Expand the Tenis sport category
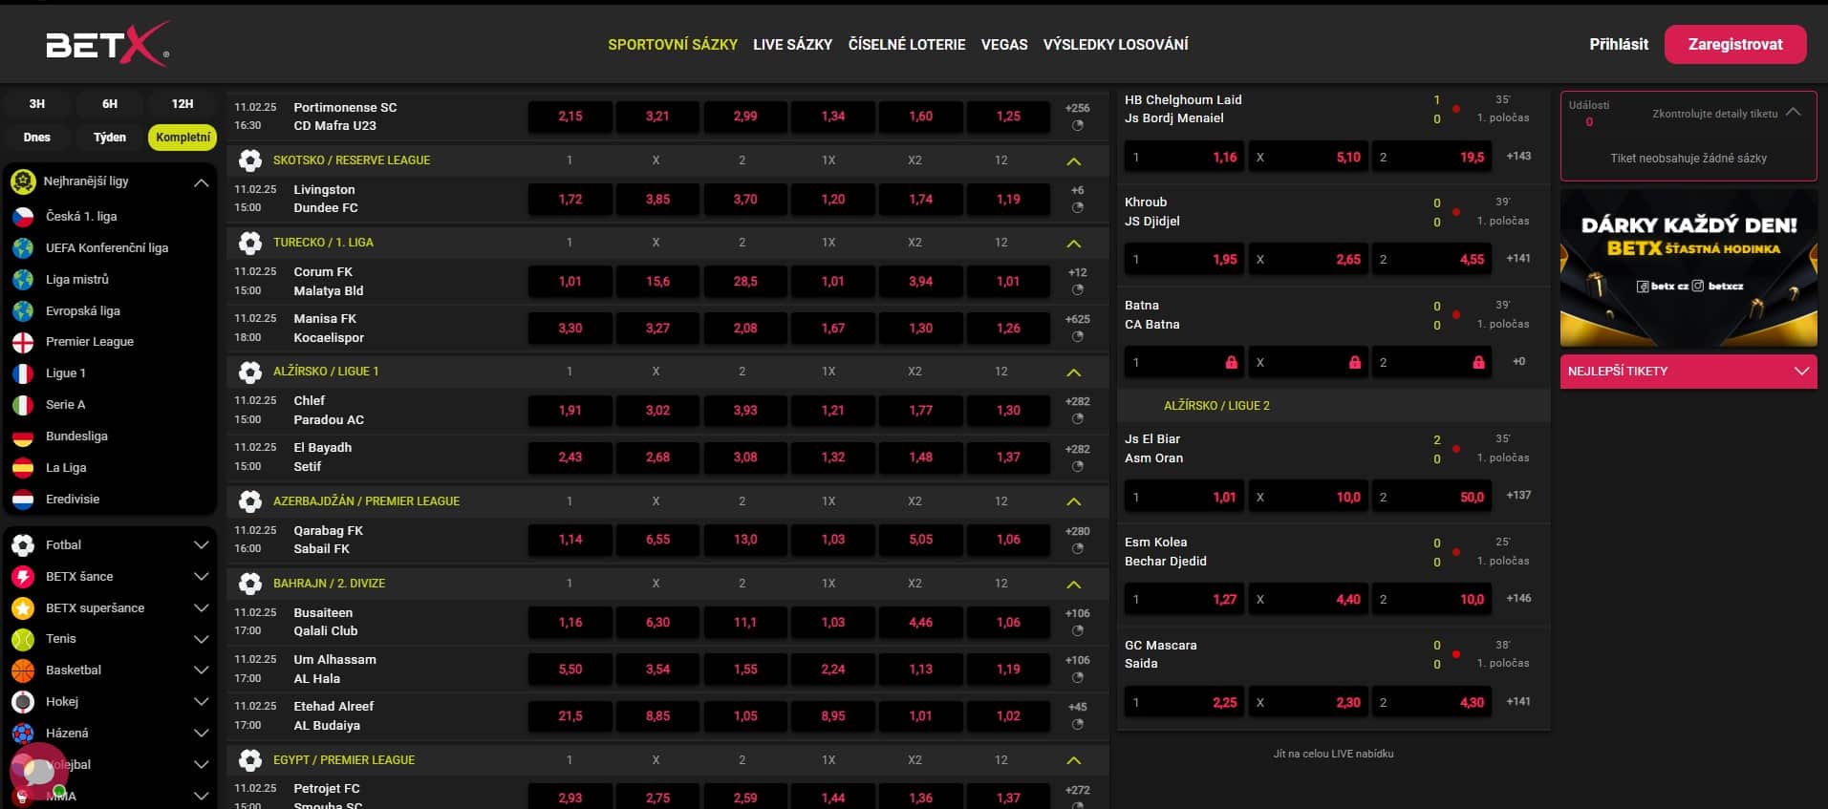This screenshot has height=809, width=1828. coord(201,639)
